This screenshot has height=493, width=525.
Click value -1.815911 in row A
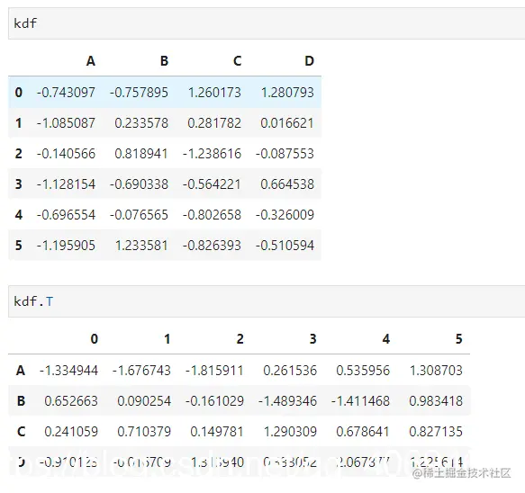[214, 371]
